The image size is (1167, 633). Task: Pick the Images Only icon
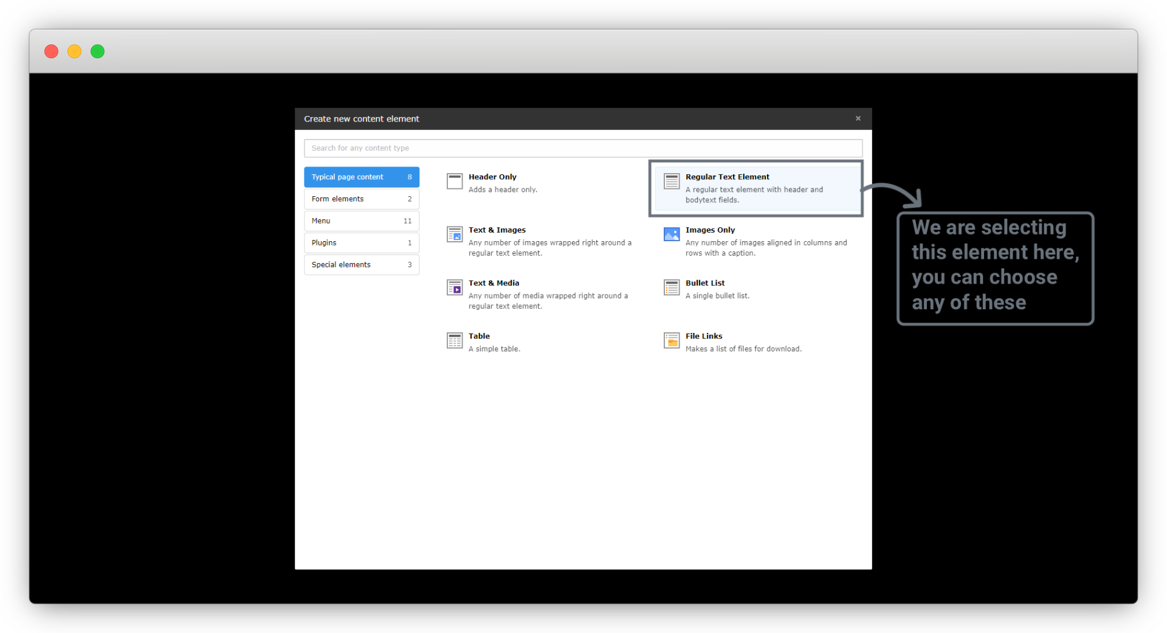(x=672, y=234)
